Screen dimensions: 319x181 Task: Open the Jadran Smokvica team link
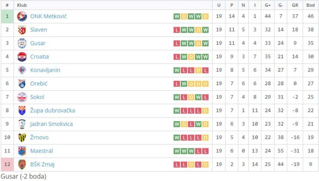[51, 124]
